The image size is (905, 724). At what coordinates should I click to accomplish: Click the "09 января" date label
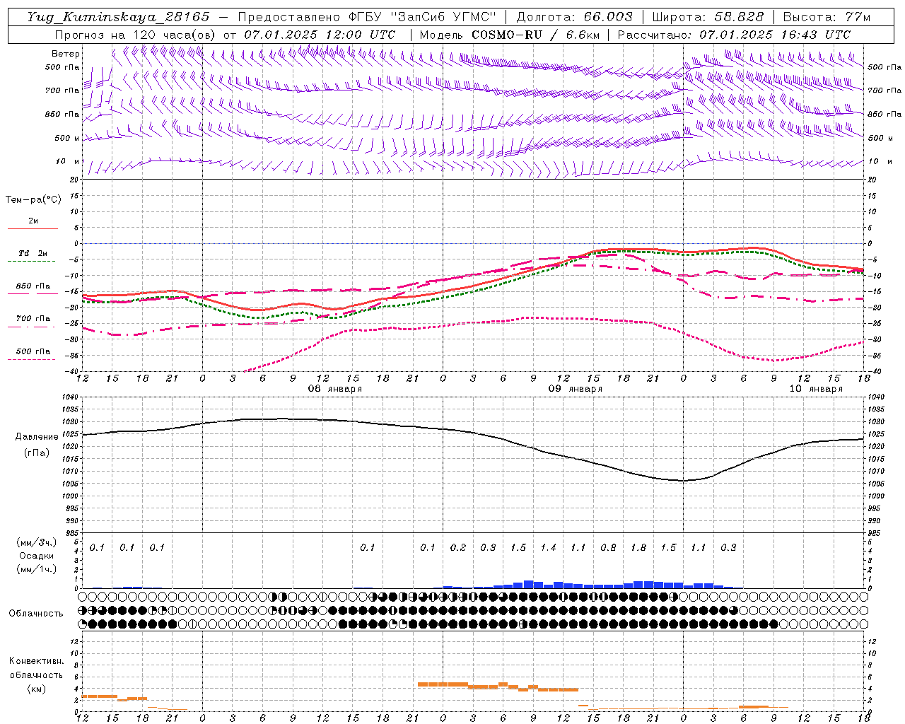point(575,389)
